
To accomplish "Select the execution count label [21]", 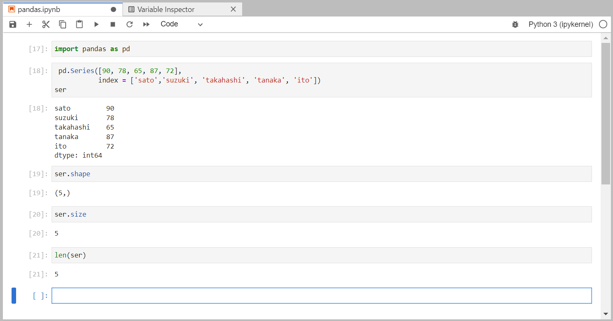I will (x=38, y=255).
